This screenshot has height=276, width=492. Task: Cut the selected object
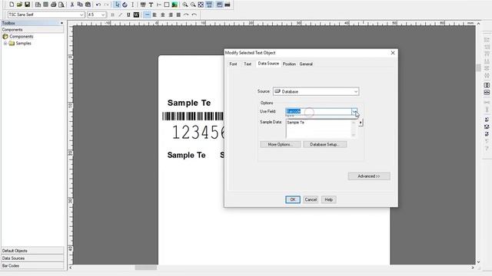72,5
